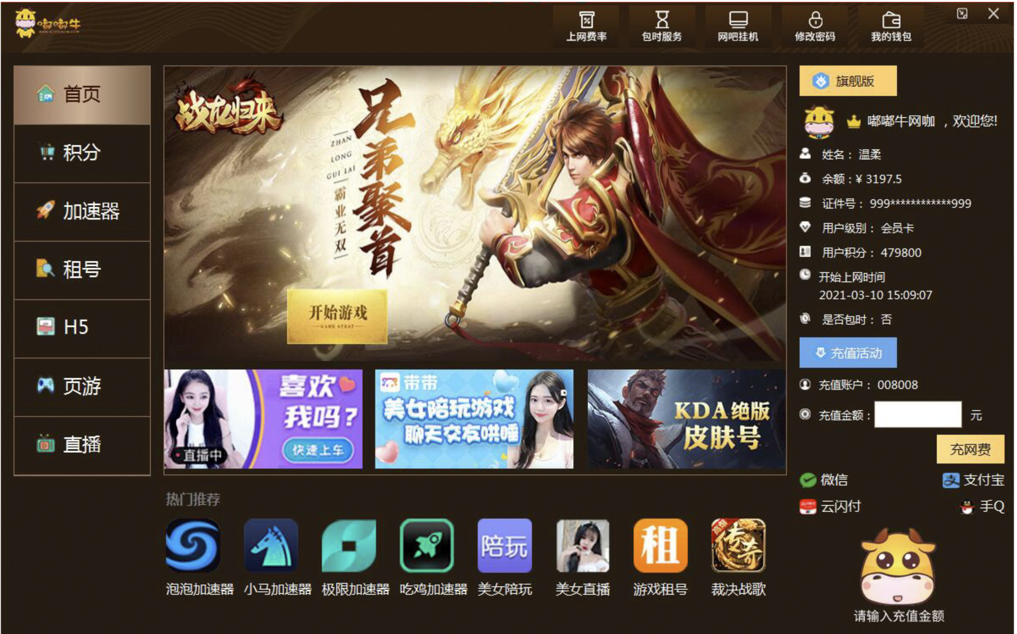The width and height of the screenshot is (1017, 634).
Task: Open 充值活动 button
Action: pos(848,353)
